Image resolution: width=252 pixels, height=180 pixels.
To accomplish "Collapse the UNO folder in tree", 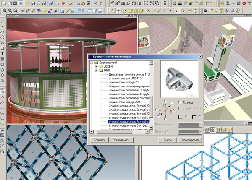I will coord(96,70).
